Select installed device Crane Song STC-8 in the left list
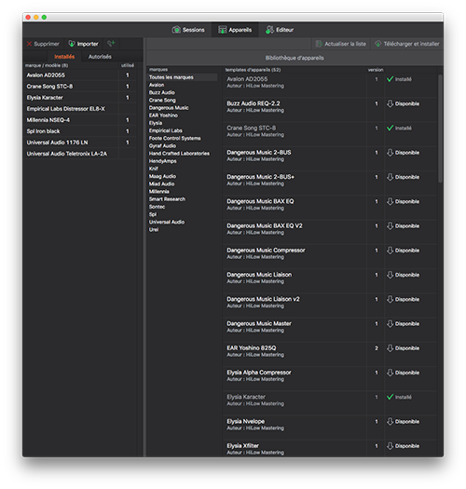Screen dimensions: 466x489 (80, 87)
